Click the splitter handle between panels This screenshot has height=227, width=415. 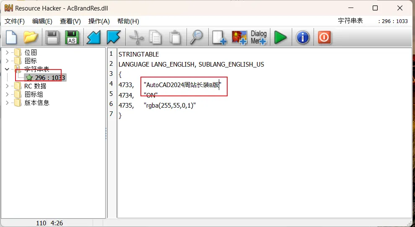tap(106, 134)
